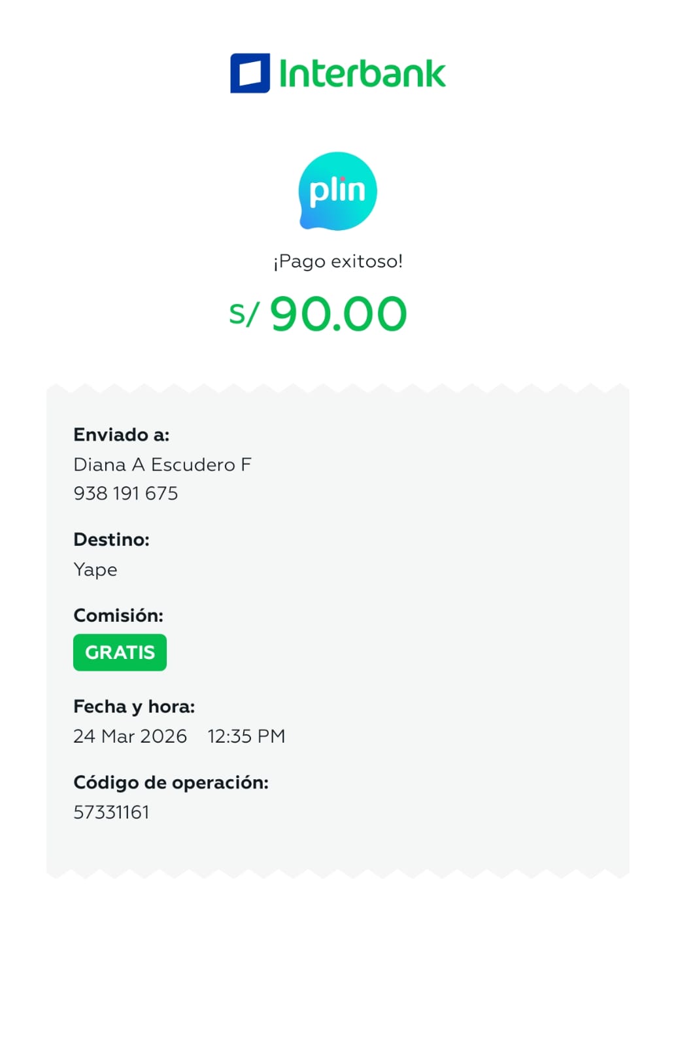Screen dimensions: 676x1046
Task: Select operation code 57331161
Action: pyautogui.click(x=111, y=813)
